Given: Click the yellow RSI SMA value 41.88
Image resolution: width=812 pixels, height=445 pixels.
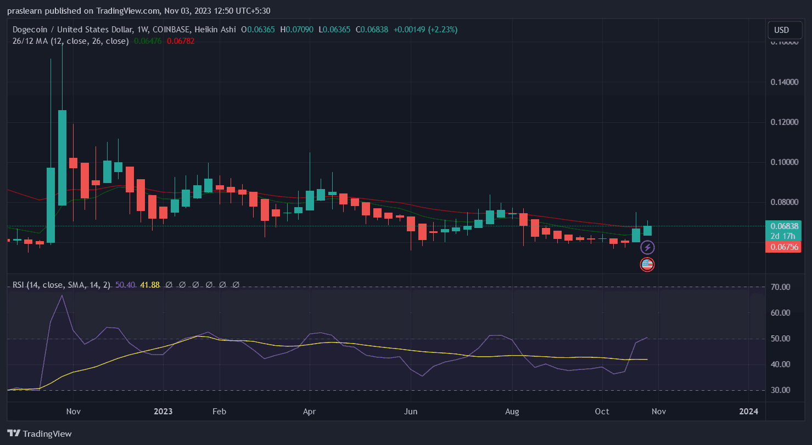Looking at the screenshot, I should coord(150,285).
